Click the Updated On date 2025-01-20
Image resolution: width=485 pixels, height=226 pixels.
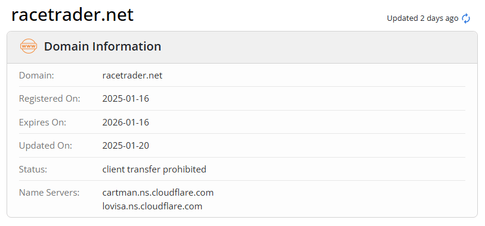pyautogui.click(x=126, y=146)
